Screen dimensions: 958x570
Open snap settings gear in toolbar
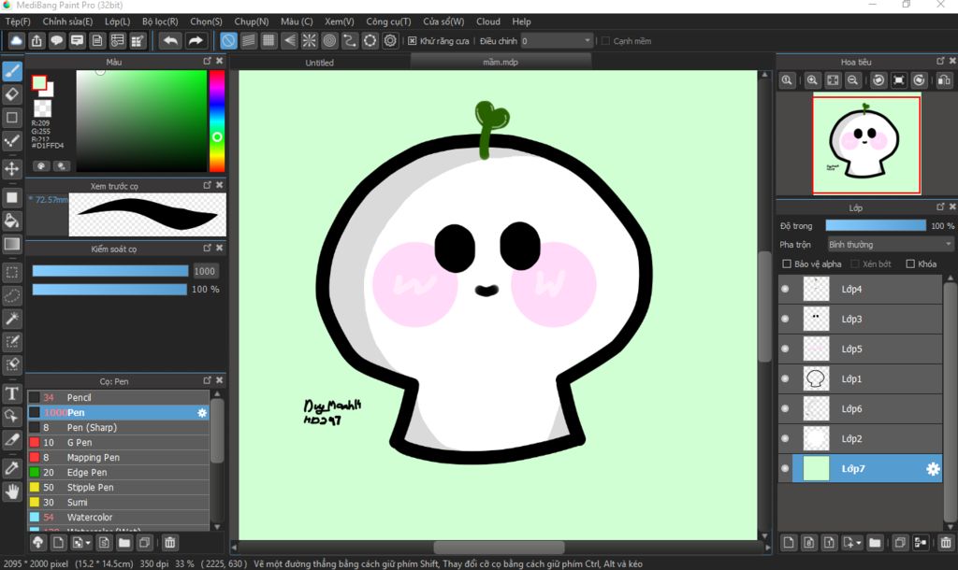tap(390, 41)
